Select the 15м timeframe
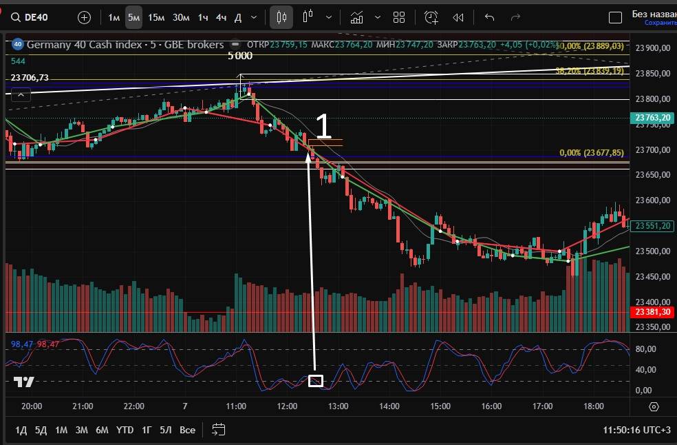Image resolution: width=677 pixels, height=445 pixels. coord(156,17)
